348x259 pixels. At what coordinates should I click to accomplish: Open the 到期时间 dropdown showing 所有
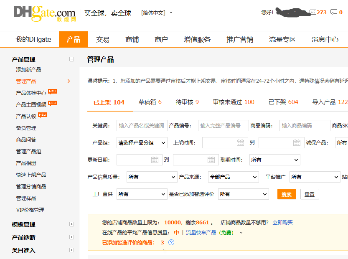click(274, 160)
